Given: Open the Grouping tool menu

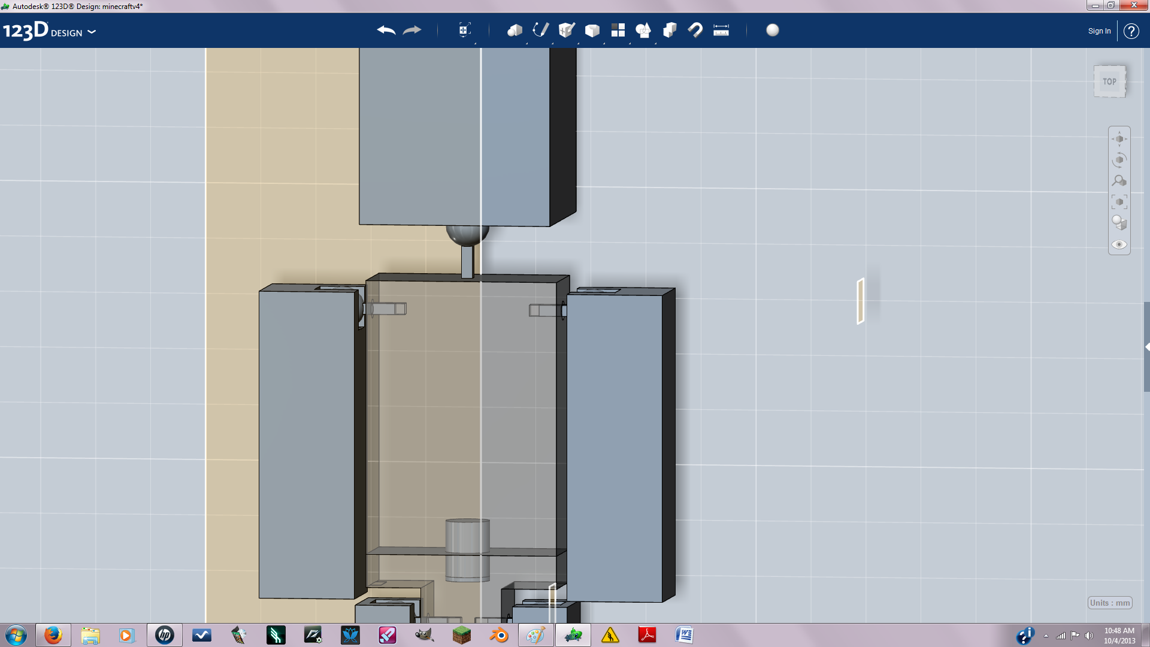Looking at the screenshot, I should 643,30.
